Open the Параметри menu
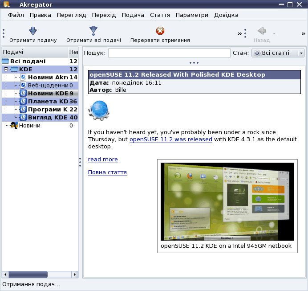The height and width of the screenshot is (291, 308). (x=192, y=15)
